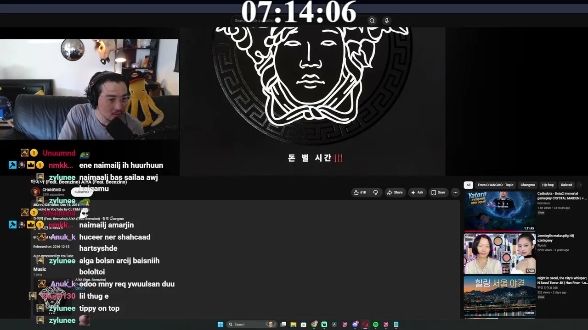Click Jenniegiin makeupiig hiij uzetsgeey title
The image size is (588, 330).
coord(556,238)
